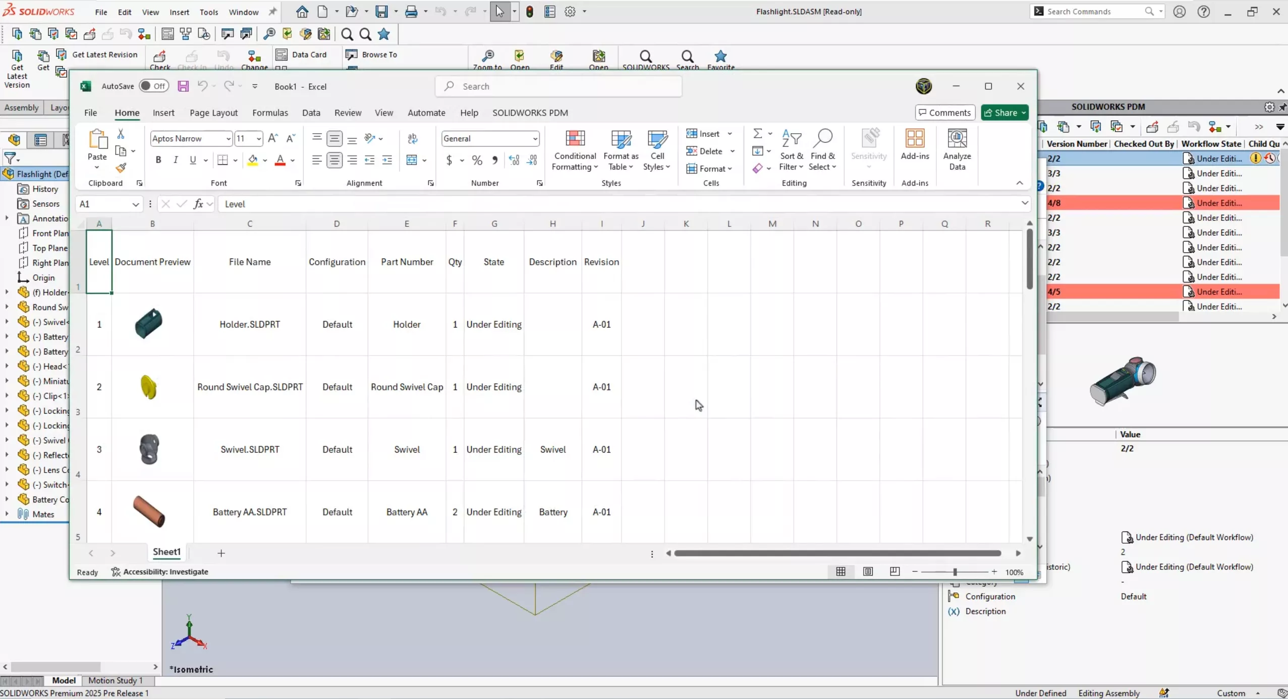Collapse the Excel ribbon
1288x699 pixels.
coord(1020,183)
